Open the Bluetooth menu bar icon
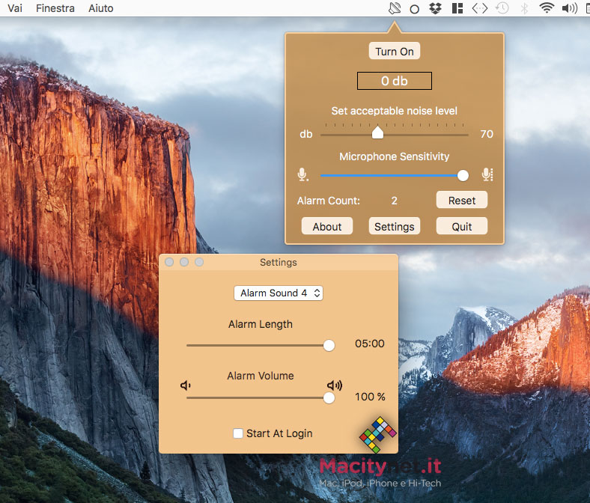The height and width of the screenshot is (503, 590). click(524, 8)
